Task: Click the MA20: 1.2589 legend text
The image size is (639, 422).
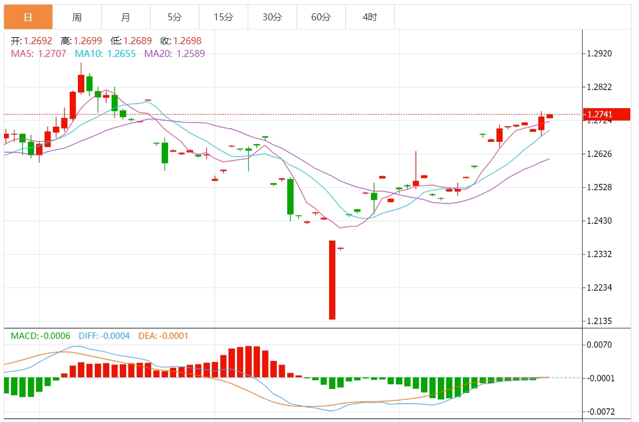Action: pos(174,54)
